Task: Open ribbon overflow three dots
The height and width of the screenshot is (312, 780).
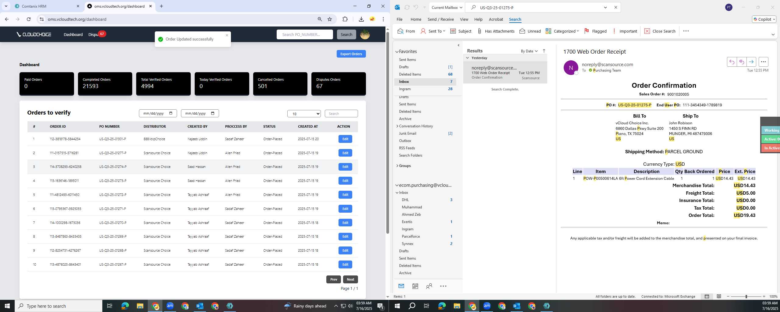Action: tap(686, 31)
